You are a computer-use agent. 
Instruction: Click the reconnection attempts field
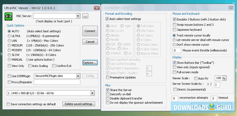(x=175, y=99)
